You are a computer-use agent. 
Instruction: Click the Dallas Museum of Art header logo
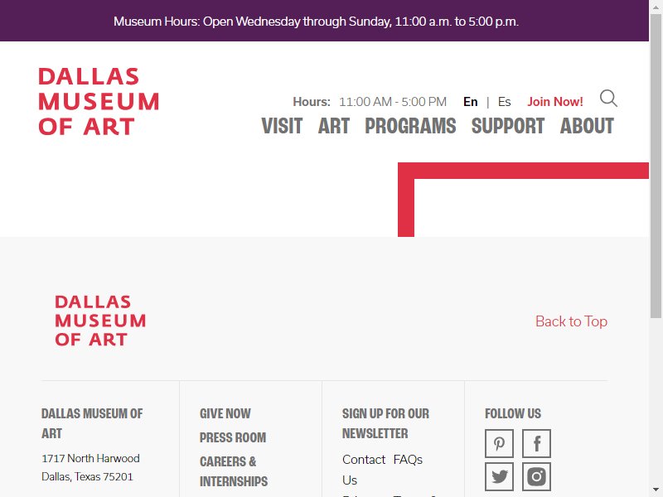pos(99,101)
